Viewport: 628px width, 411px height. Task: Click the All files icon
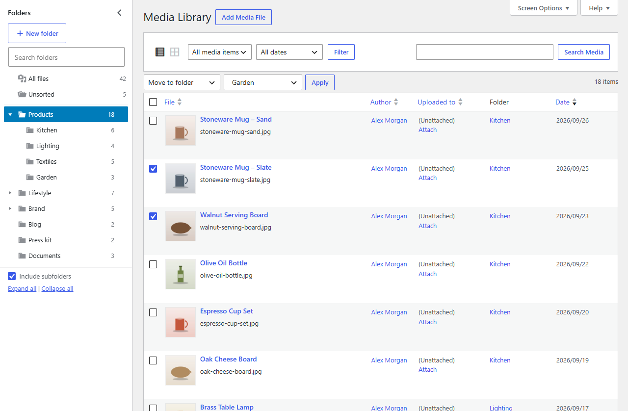[22, 78]
